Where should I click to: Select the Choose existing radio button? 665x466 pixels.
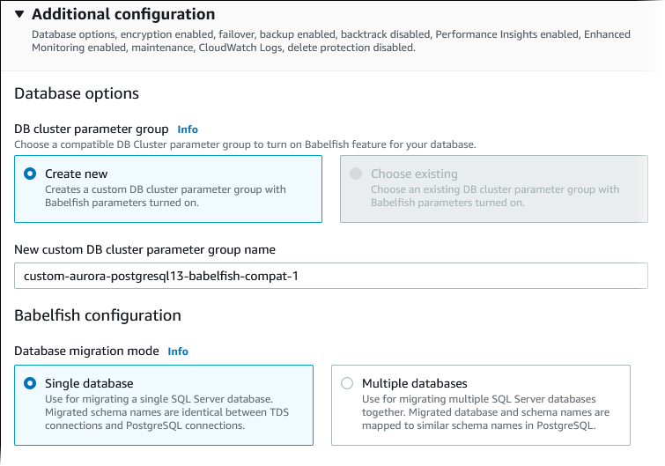(x=356, y=174)
